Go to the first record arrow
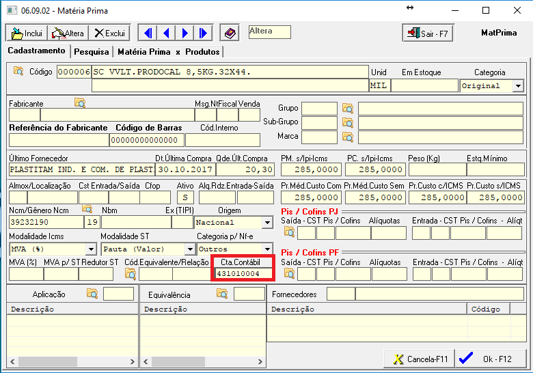The image size is (533, 373). click(x=148, y=33)
